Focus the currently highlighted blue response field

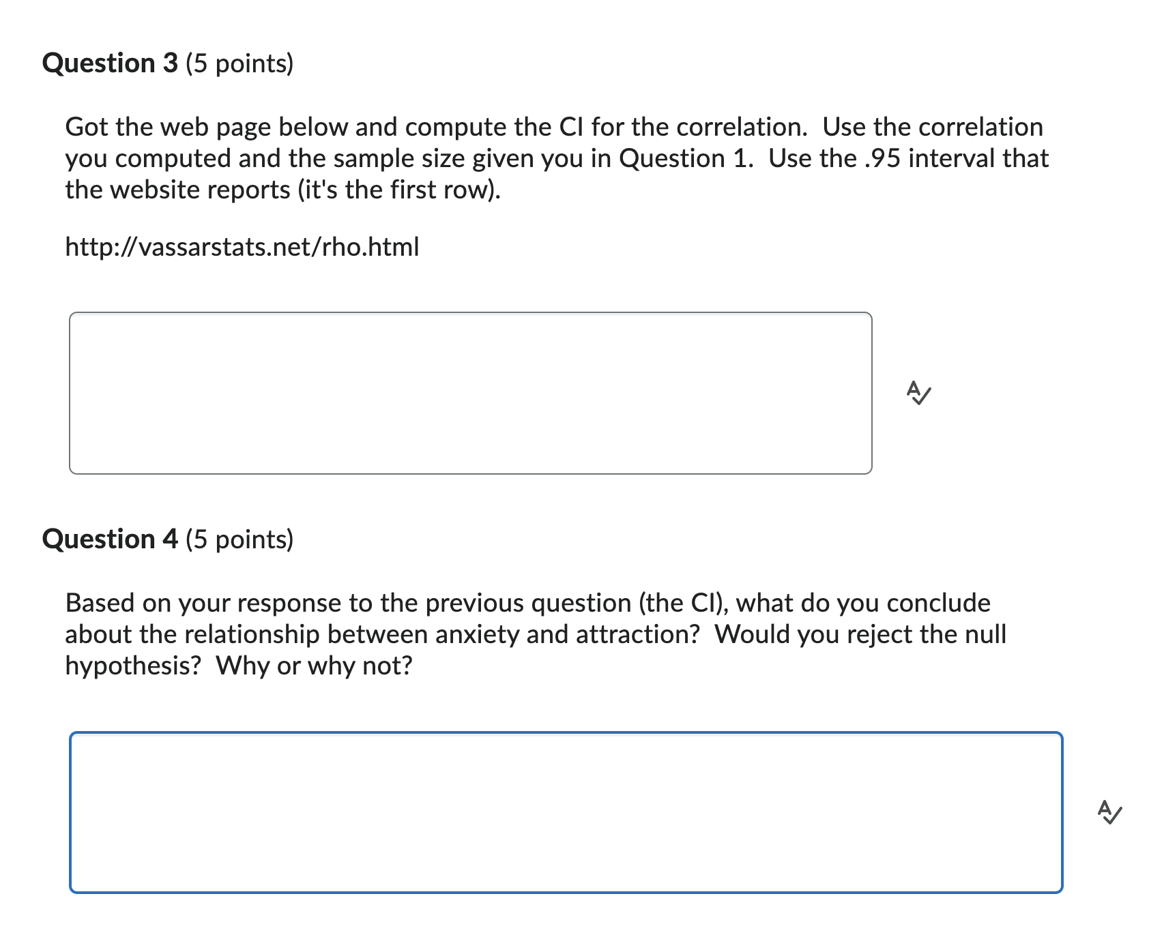566,812
